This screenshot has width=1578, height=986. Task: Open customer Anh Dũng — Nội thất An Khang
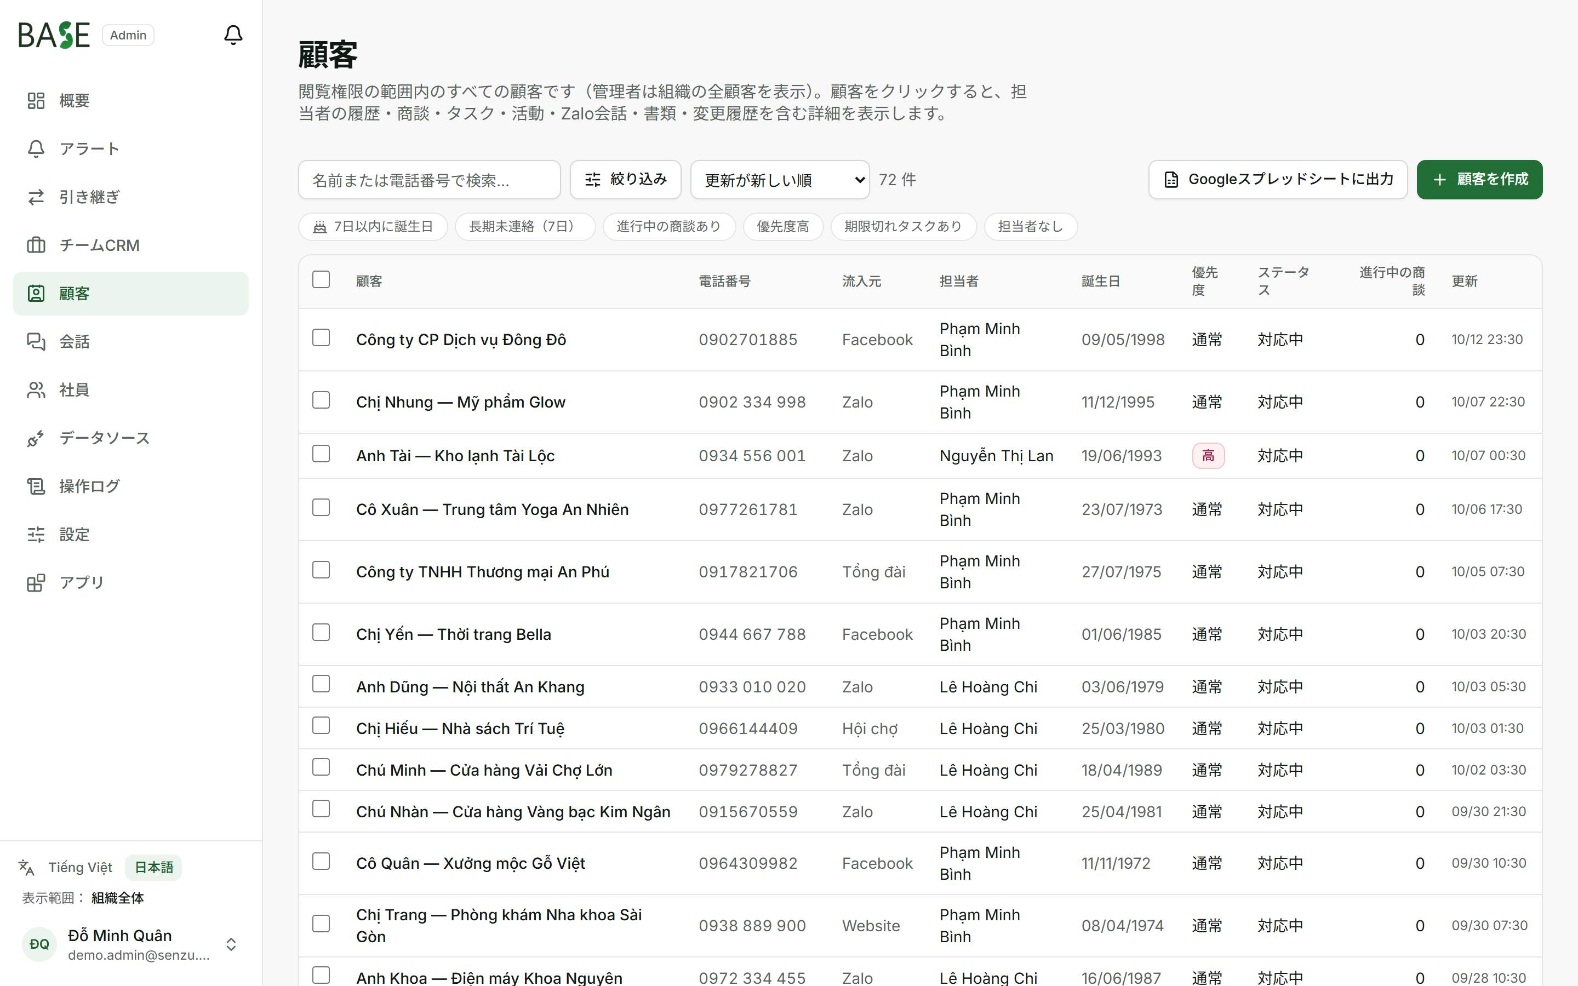[x=470, y=687]
